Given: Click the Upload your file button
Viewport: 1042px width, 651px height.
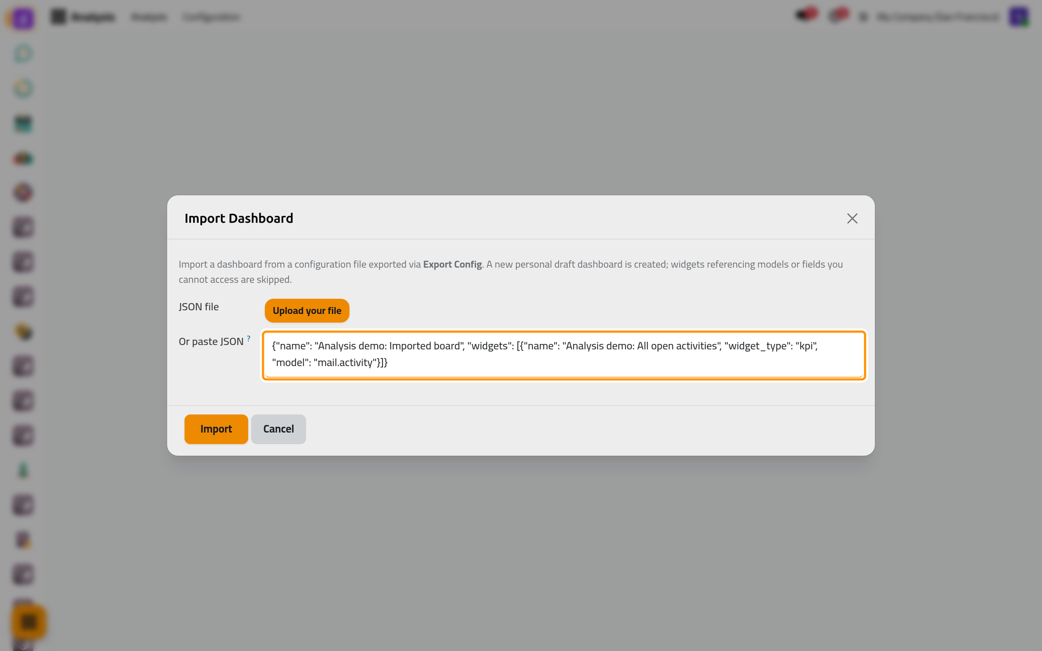Looking at the screenshot, I should pyautogui.click(x=307, y=311).
